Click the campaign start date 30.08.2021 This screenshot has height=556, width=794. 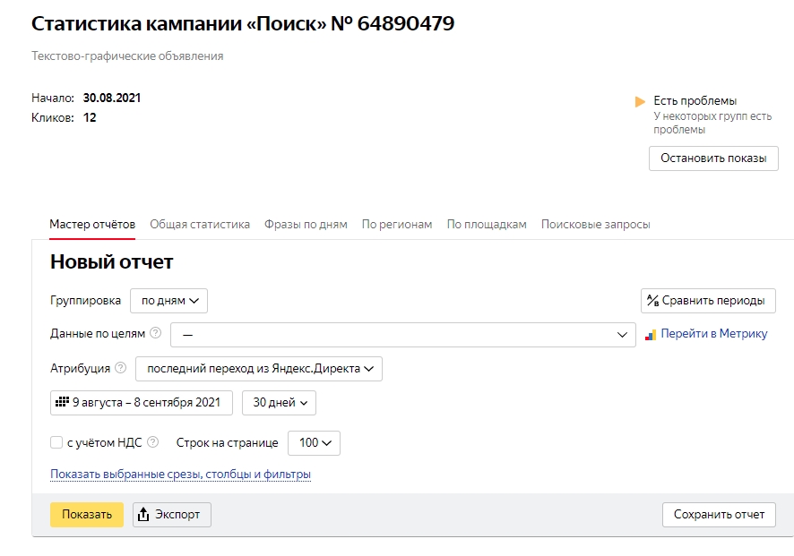112,98
